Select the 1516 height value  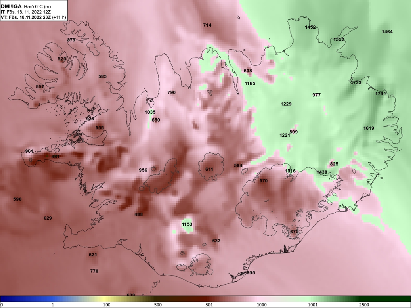click(290, 171)
